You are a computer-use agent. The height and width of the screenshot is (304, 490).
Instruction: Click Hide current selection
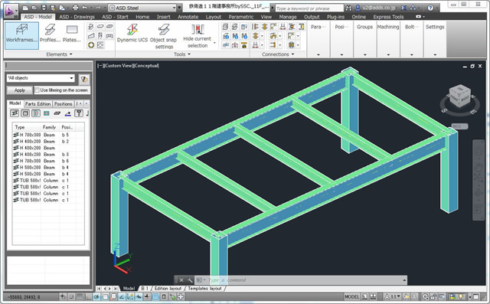coord(198,36)
